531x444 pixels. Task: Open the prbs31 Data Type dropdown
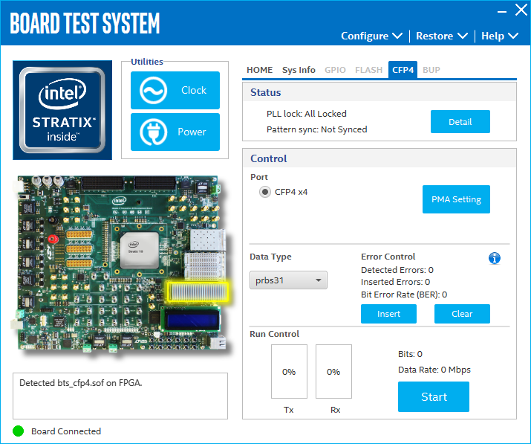point(288,280)
